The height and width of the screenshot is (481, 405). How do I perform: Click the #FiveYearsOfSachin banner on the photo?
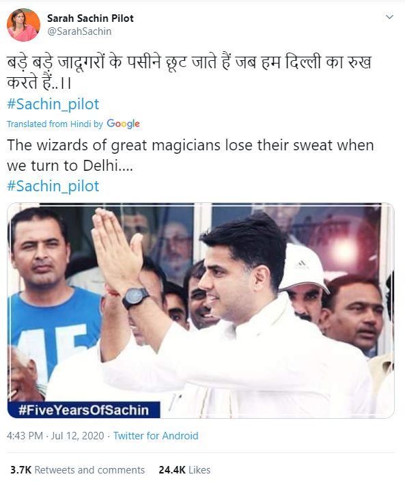(83, 410)
